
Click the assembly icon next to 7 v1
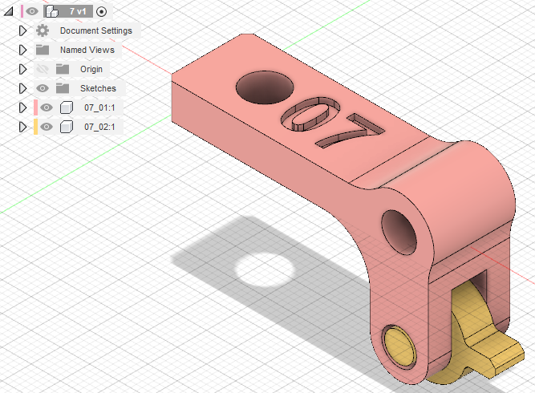pos(52,11)
